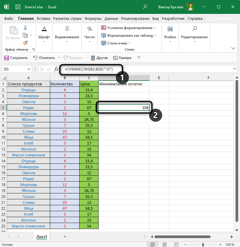Select the Format Painter brush icon
The image size is (240, 247).
[x=25, y=43]
